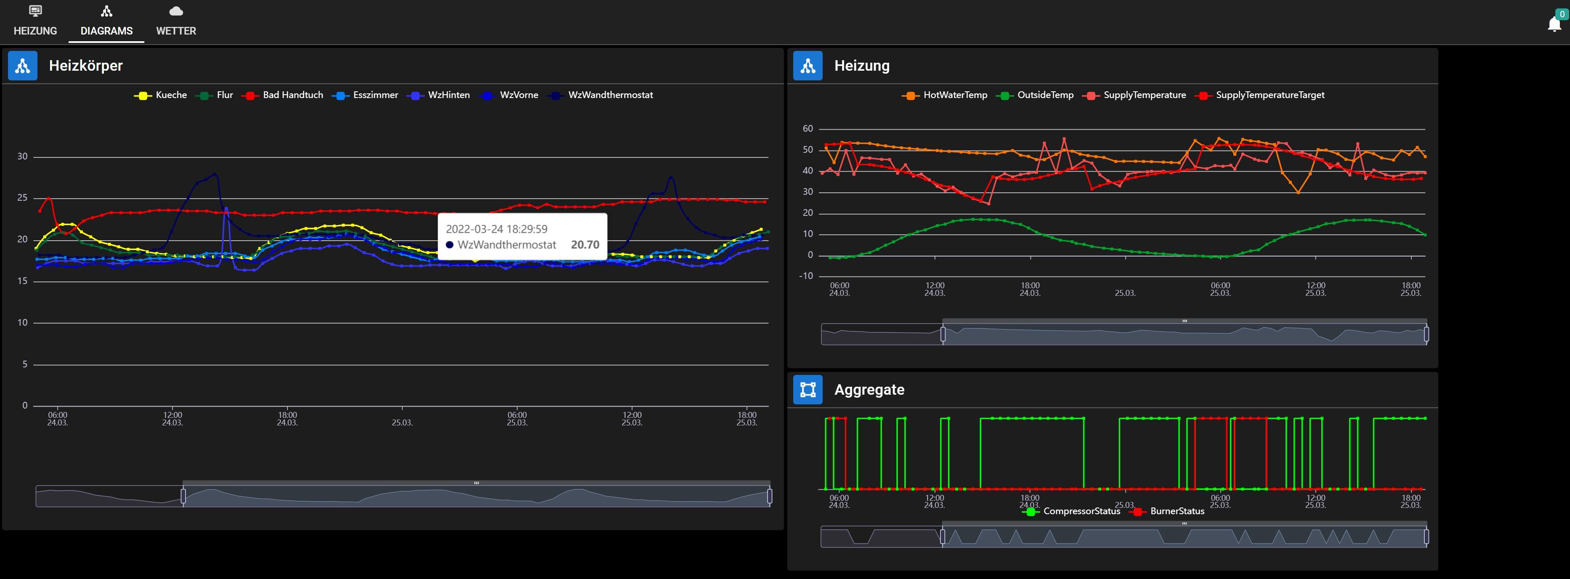
Task: Switch to the HEIZUNG tab
Action: coord(35,30)
